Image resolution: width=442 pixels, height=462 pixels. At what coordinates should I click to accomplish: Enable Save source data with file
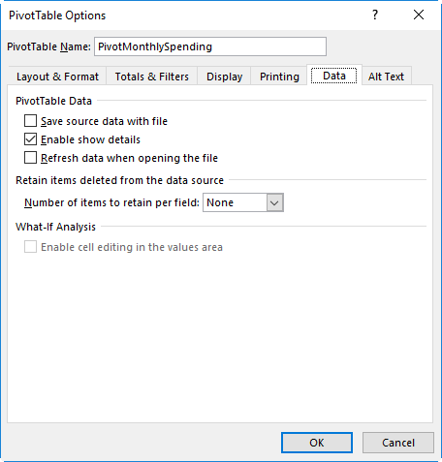click(x=30, y=121)
